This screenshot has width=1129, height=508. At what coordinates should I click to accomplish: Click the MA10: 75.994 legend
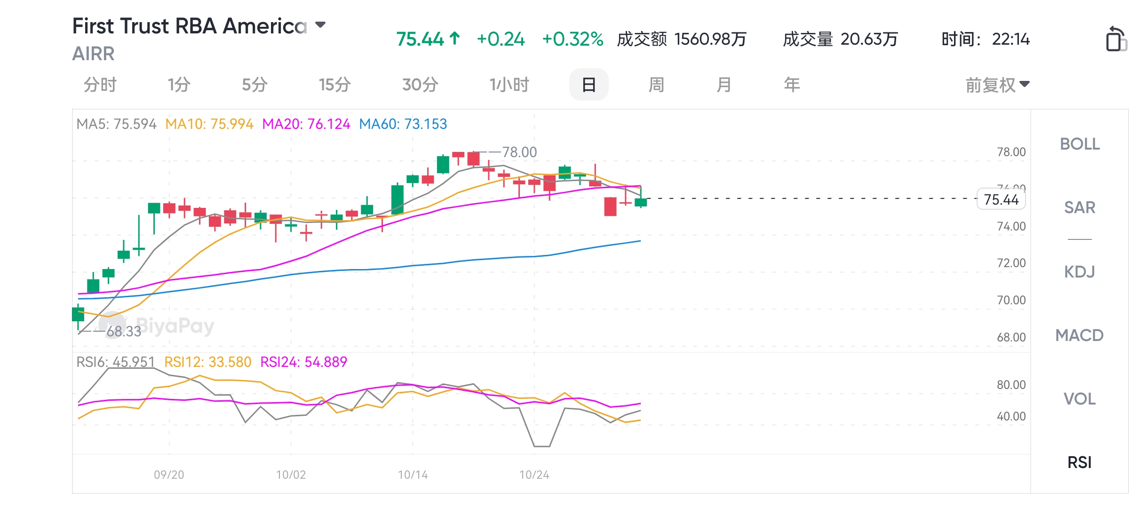209,124
